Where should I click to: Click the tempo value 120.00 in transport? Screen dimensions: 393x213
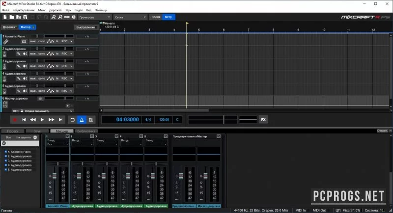(x=164, y=120)
